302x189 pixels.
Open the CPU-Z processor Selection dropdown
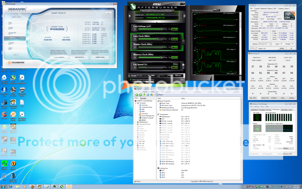[x=265, y=44]
